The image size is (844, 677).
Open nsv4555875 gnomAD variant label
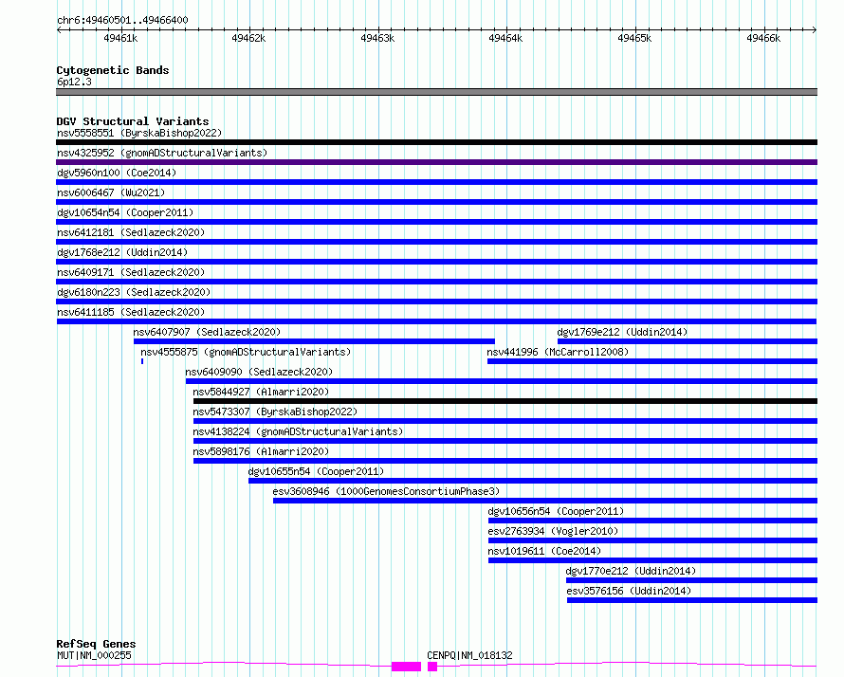click(x=246, y=352)
